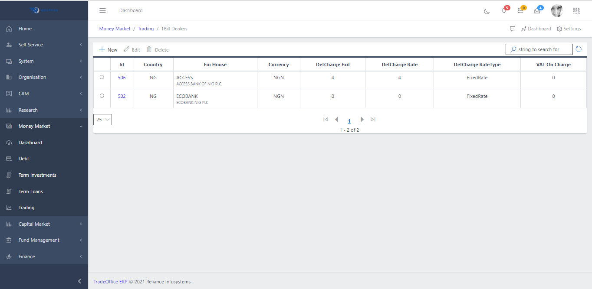Open Term Investments in sidebar

(x=37, y=175)
